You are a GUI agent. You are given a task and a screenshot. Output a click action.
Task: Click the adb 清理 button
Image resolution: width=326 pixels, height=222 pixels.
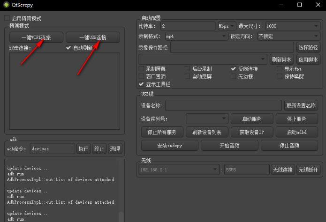pos(115,148)
